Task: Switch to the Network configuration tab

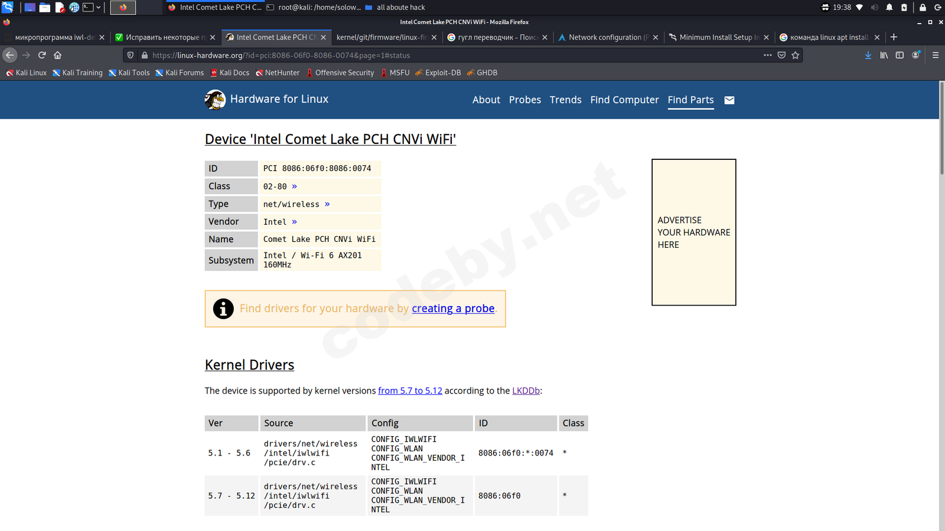Action: point(608,37)
